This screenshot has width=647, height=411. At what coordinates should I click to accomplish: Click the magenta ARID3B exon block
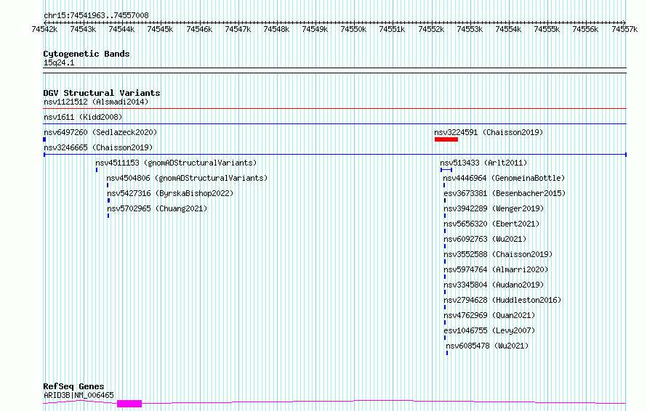tap(129, 404)
